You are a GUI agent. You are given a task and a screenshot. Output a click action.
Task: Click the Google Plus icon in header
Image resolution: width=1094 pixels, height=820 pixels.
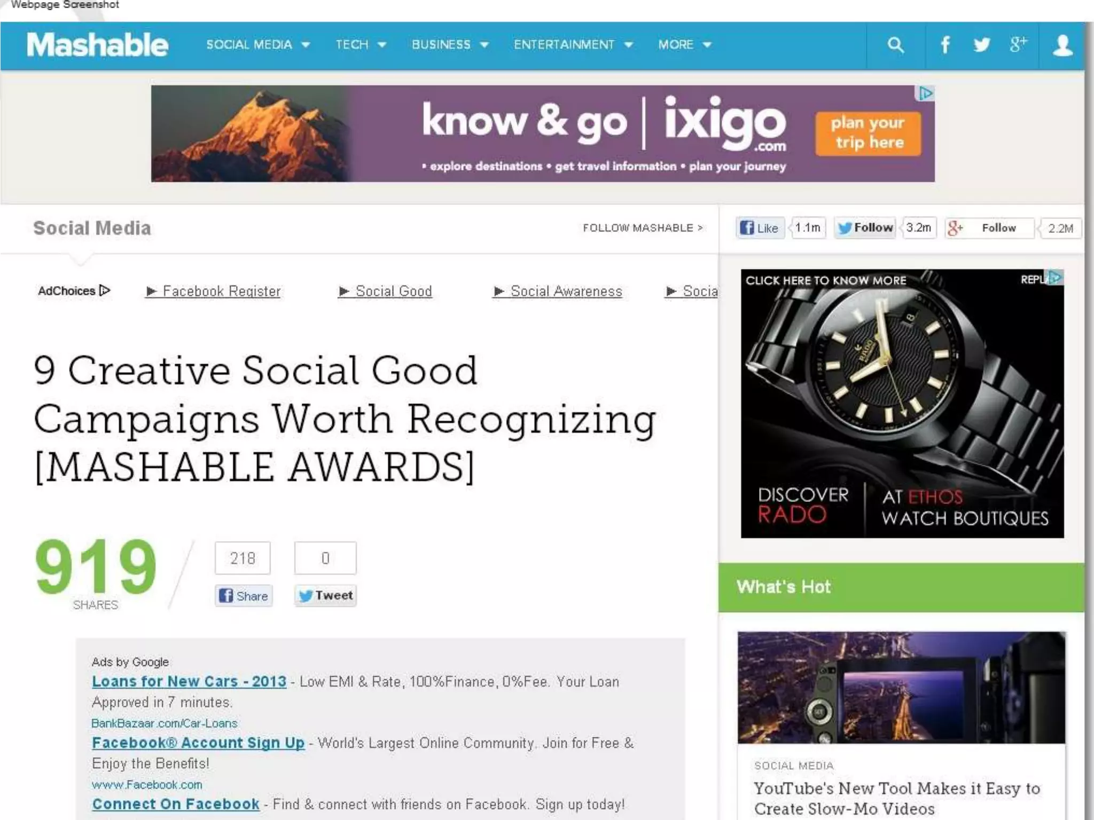[x=1018, y=45]
